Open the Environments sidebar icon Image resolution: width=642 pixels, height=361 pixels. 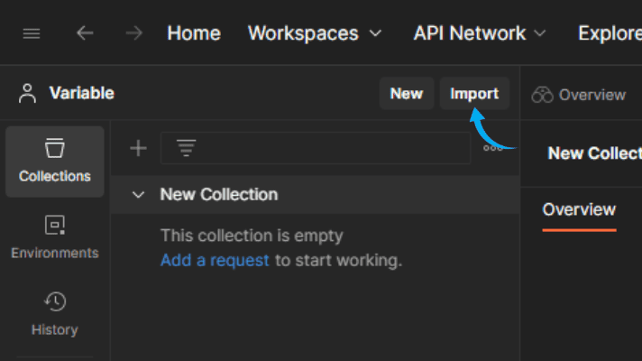55,237
